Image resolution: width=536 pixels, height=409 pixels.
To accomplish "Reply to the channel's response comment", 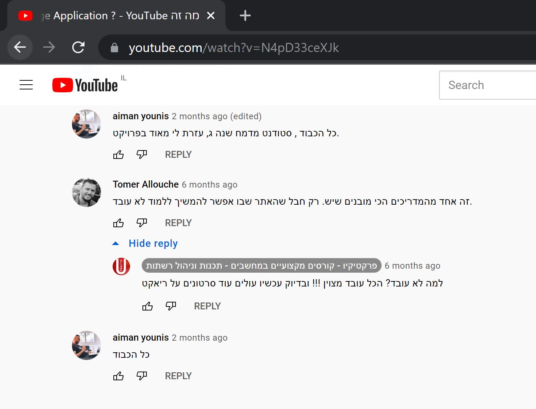I will 207,306.
